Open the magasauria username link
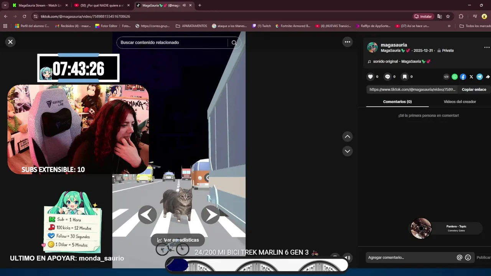This screenshot has width=491, height=276. click(x=394, y=45)
